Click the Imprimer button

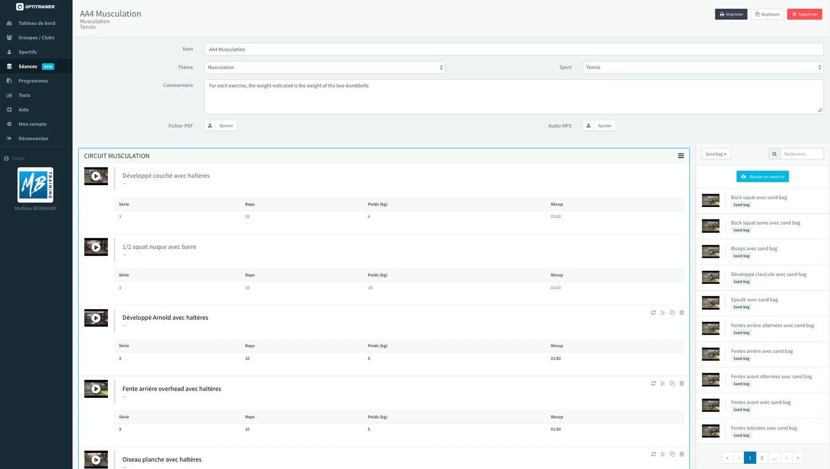(x=731, y=15)
